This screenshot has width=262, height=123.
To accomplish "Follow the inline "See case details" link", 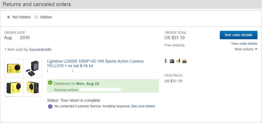I will [x=143, y=106].
